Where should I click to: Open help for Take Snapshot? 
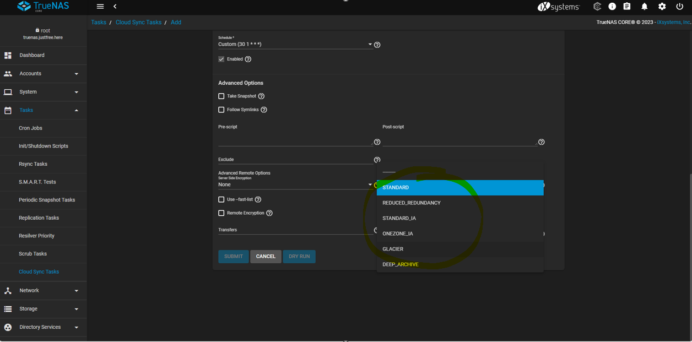tap(261, 96)
